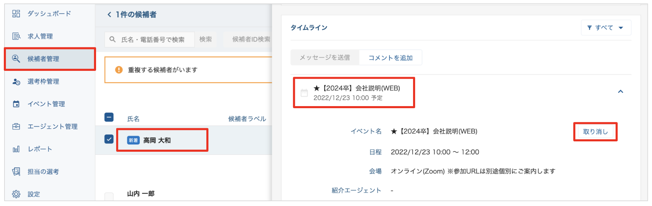652x206 pixels.
Task: Select the メッセージを送信 tab
Action: [x=325, y=58]
